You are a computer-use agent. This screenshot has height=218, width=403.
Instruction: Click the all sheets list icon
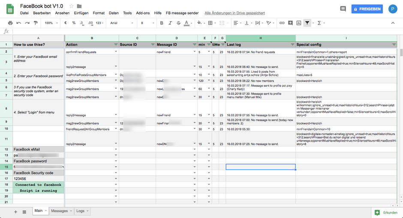click(24, 212)
